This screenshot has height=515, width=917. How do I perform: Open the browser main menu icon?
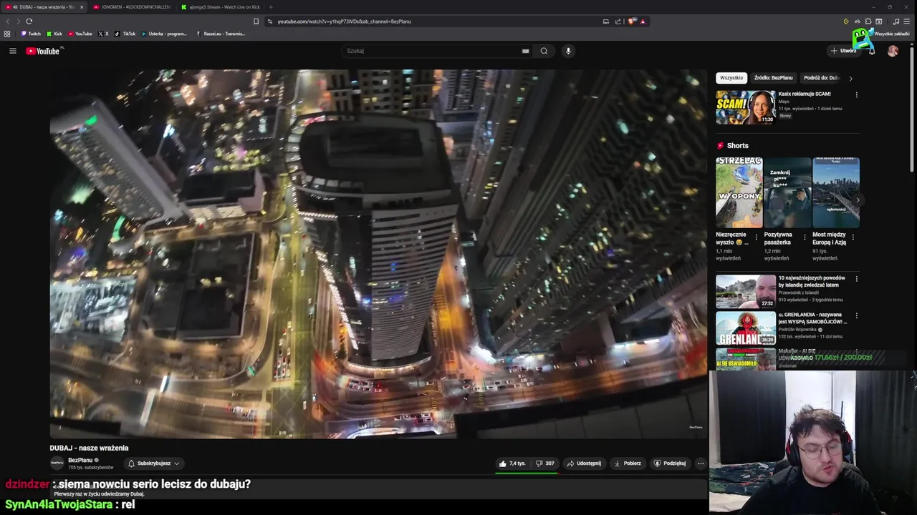(x=906, y=21)
